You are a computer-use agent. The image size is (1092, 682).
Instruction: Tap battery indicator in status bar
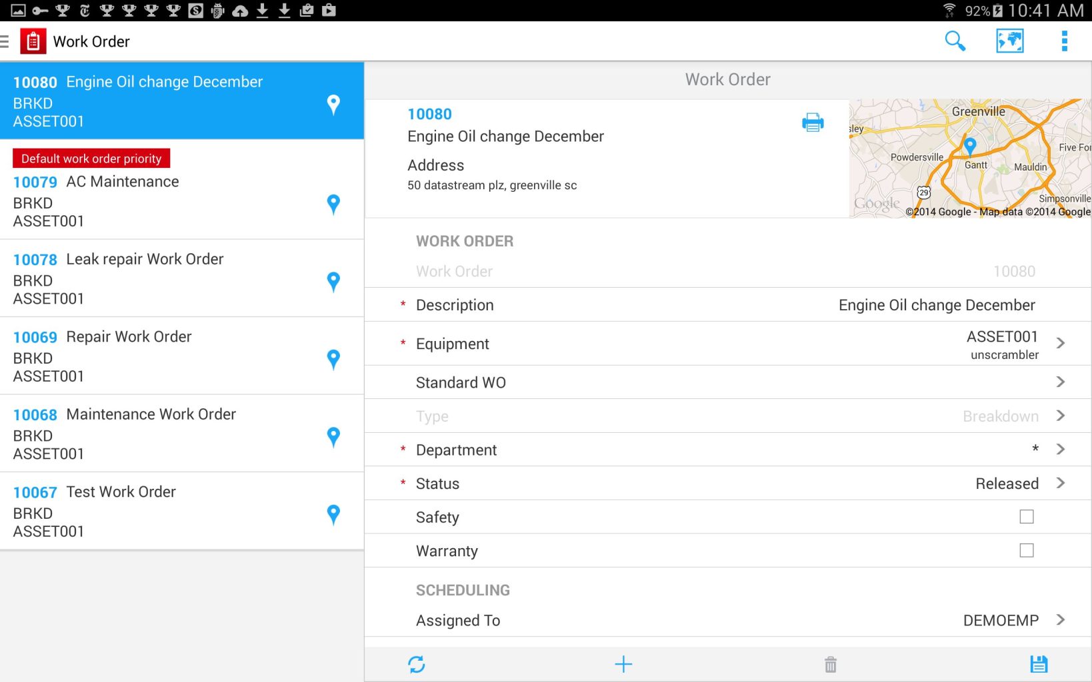pyautogui.click(x=997, y=11)
